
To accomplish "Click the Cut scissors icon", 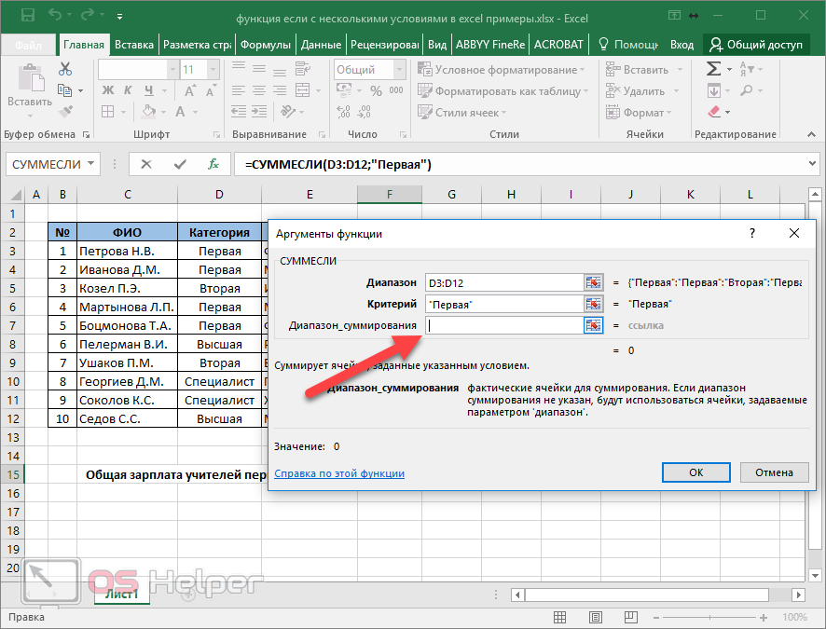I will pyautogui.click(x=65, y=69).
